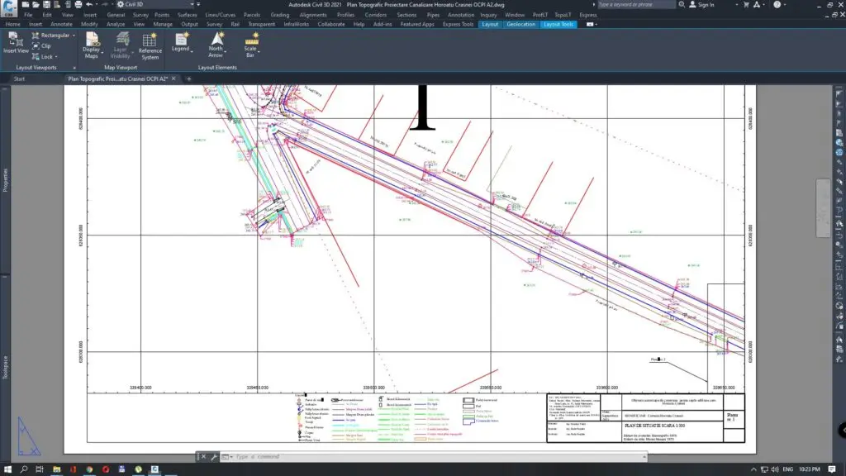Click the search magnifier icon beside keyword field
846x476 pixels.
pyautogui.click(x=682, y=4)
